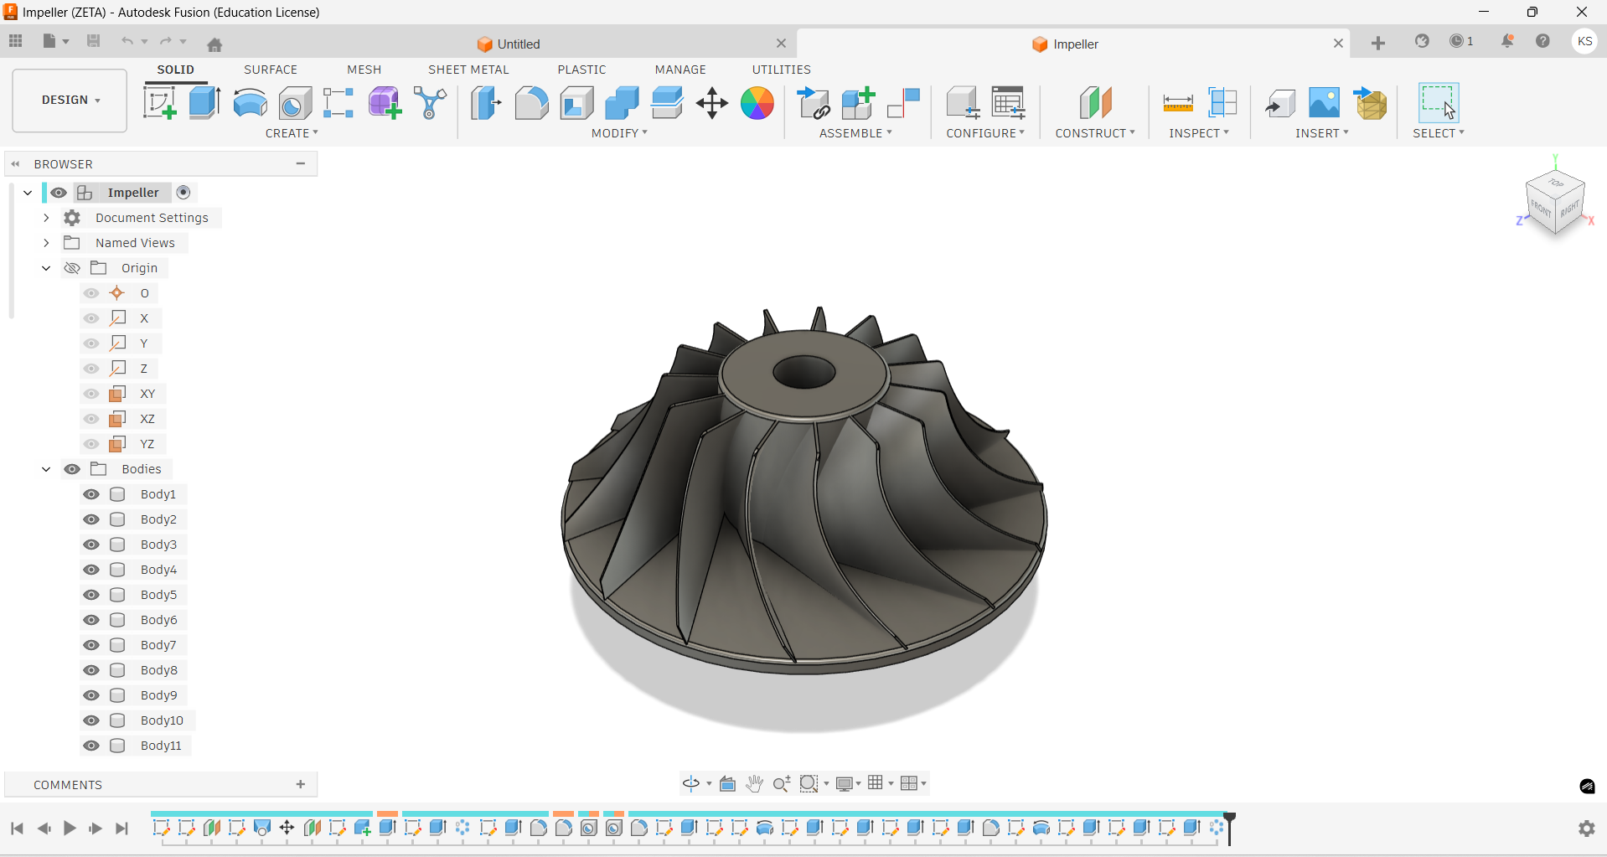Hide Body11 using its eye icon
Screen dimensions: 1607x857
click(91, 746)
